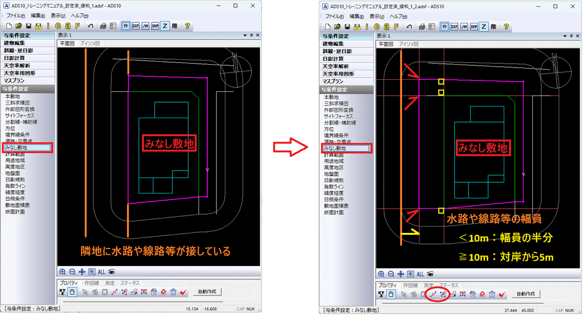The image size is (584, 316).
Task: Open 表示 1 dropdown arrow in 緩和_1_2.adsf window
Action: (565, 35)
